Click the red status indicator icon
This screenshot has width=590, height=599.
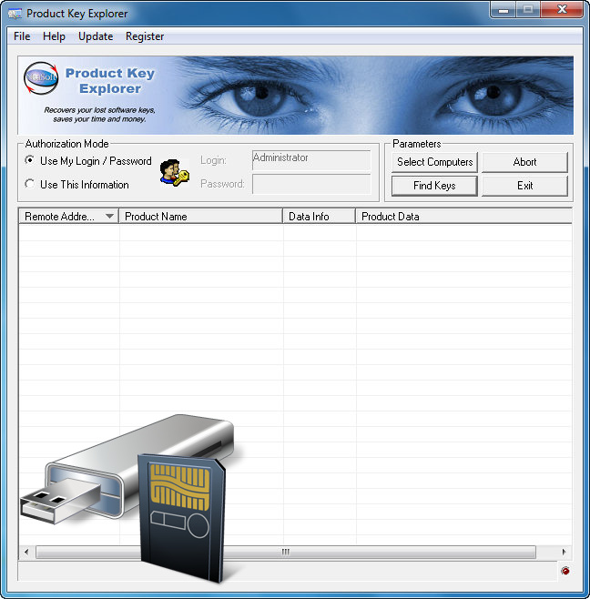[565, 571]
